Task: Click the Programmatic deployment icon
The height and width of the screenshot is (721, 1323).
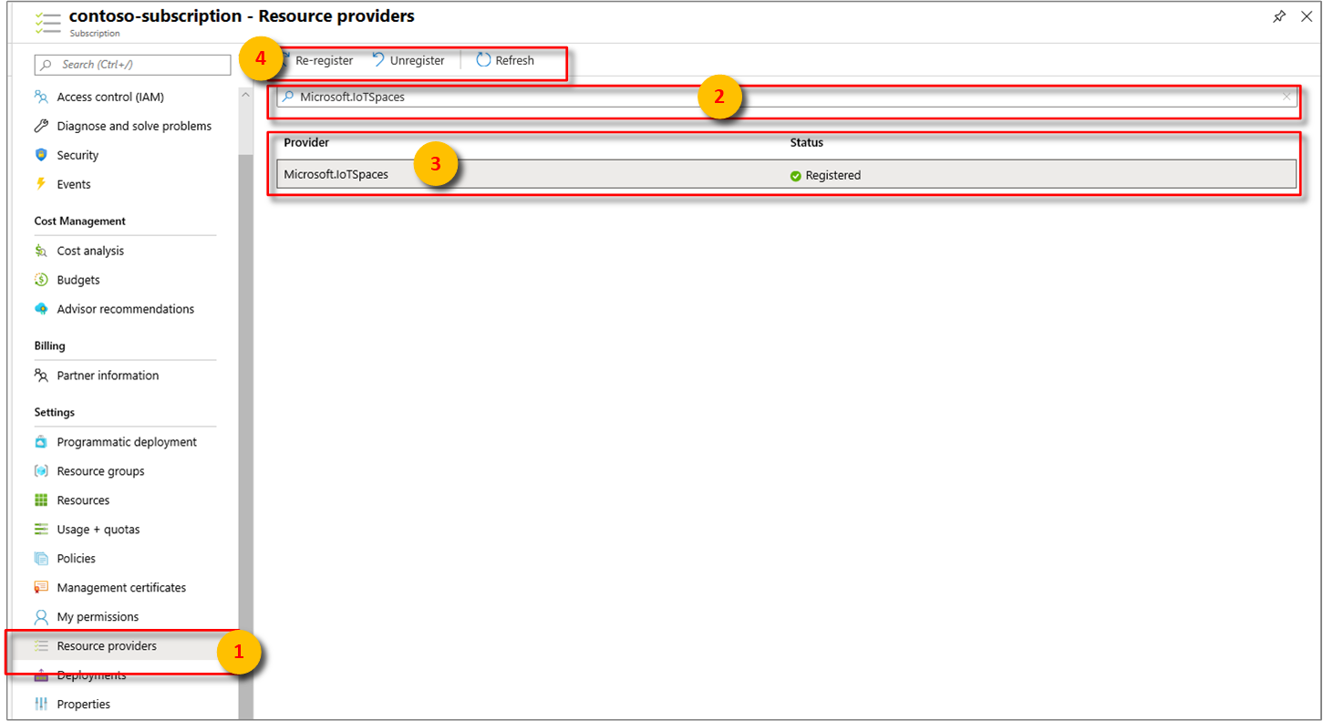Action: coord(41,442)
